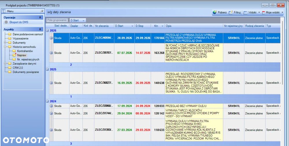Select Dokumenty in the tree
The image size is (289, 146).
point(19,43)
